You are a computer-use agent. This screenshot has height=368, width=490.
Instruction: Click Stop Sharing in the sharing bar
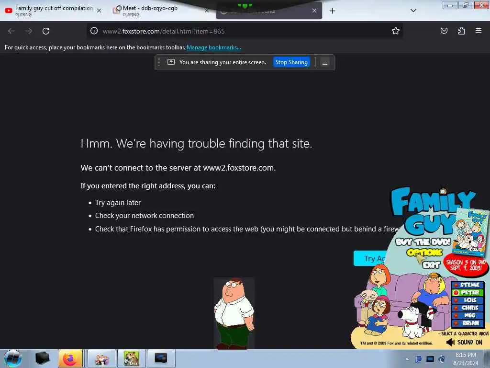tap(291, 62)
